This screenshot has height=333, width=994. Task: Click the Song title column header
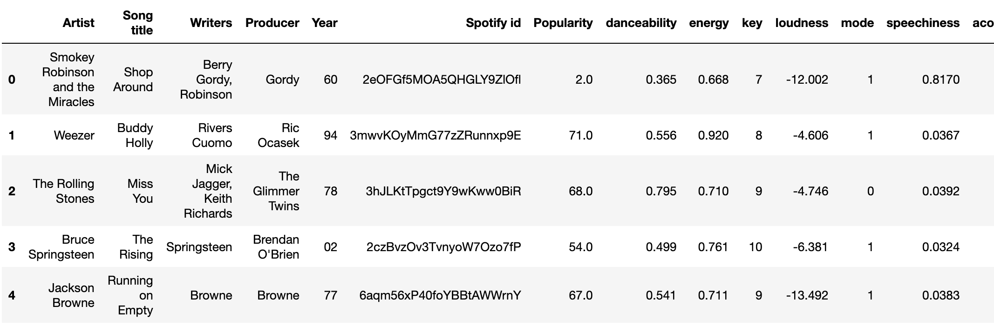138,23
